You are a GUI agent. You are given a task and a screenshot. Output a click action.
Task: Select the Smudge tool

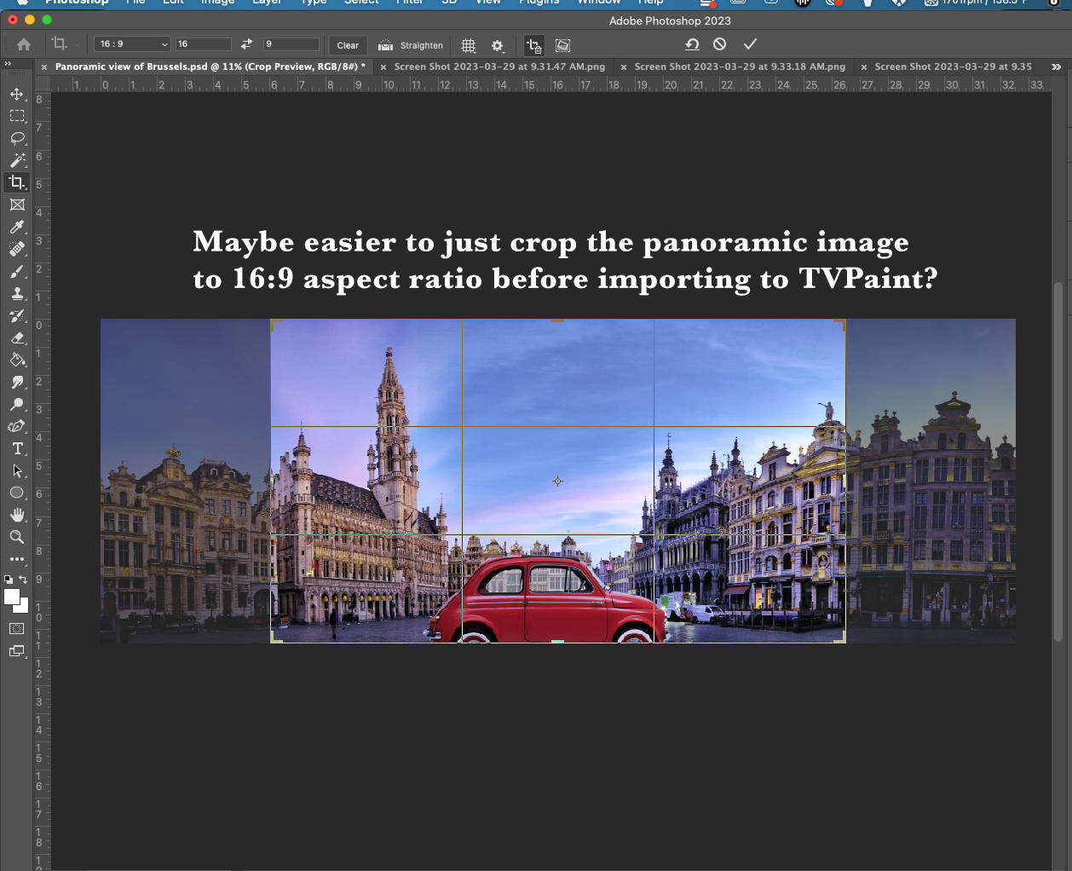click(17, 382)
